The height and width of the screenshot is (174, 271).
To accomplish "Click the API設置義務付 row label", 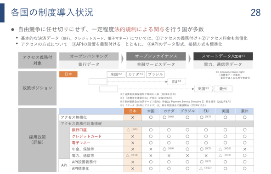I will (84, 162).
